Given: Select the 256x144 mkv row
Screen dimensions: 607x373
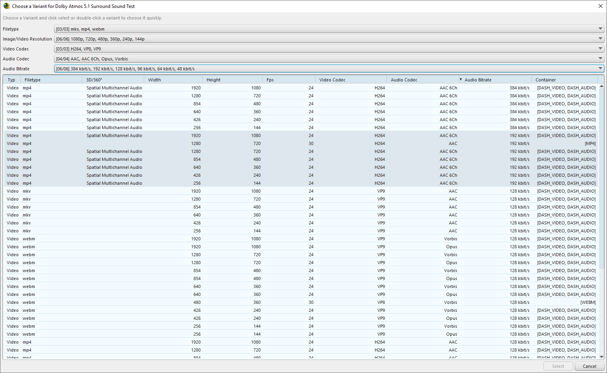Looking at the screenshot, I should tap(301, 231).
